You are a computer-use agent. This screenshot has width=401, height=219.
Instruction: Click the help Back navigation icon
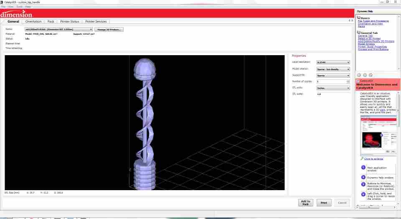pos(359,75)
